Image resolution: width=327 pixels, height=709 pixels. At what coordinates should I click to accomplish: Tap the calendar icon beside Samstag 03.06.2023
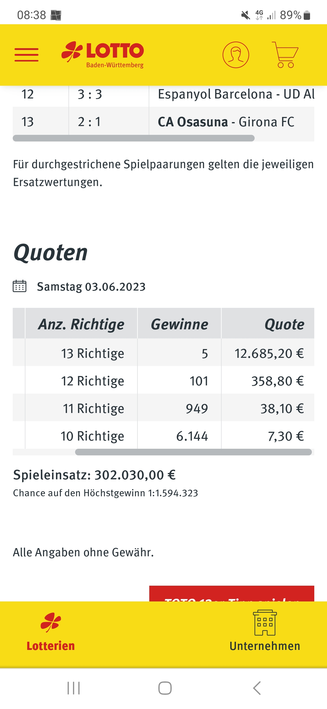(20, 286)
